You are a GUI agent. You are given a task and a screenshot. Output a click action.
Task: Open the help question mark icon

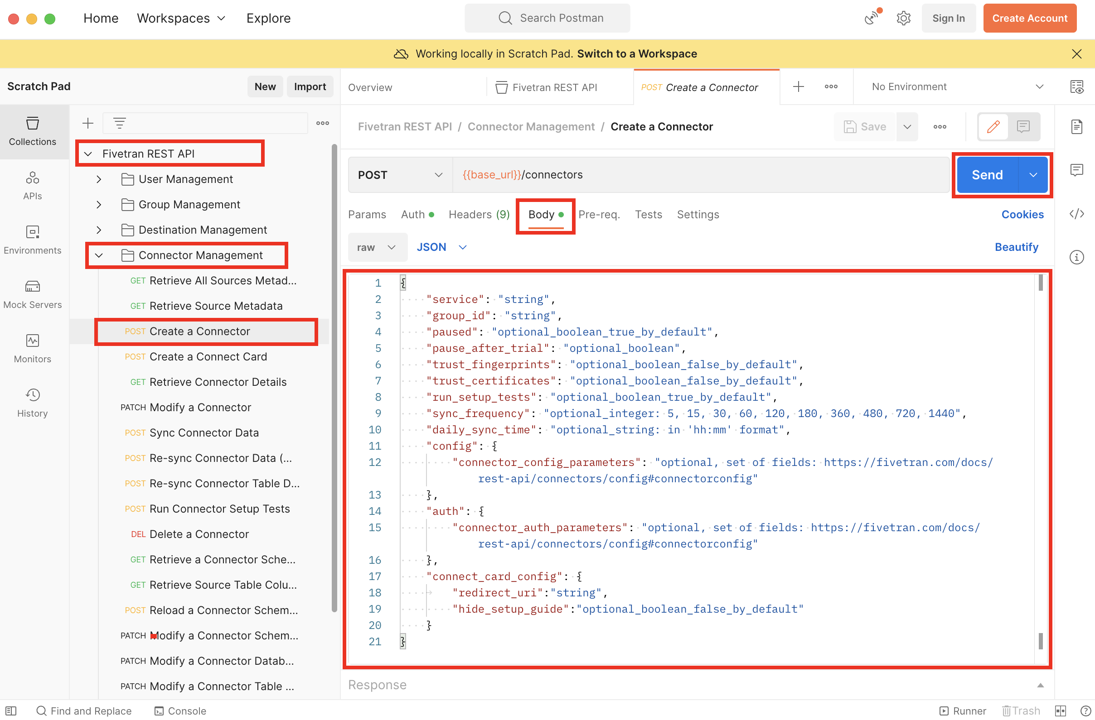[x=1085, y=711]
